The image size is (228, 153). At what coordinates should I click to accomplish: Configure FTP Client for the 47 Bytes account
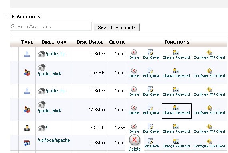pos(209,110)
